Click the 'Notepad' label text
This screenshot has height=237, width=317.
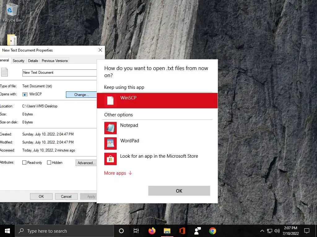(x=129, y=125)
